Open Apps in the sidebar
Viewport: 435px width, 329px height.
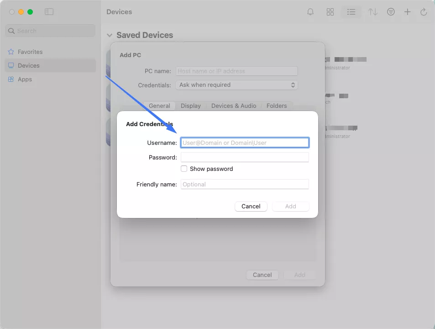click(25, 79)
